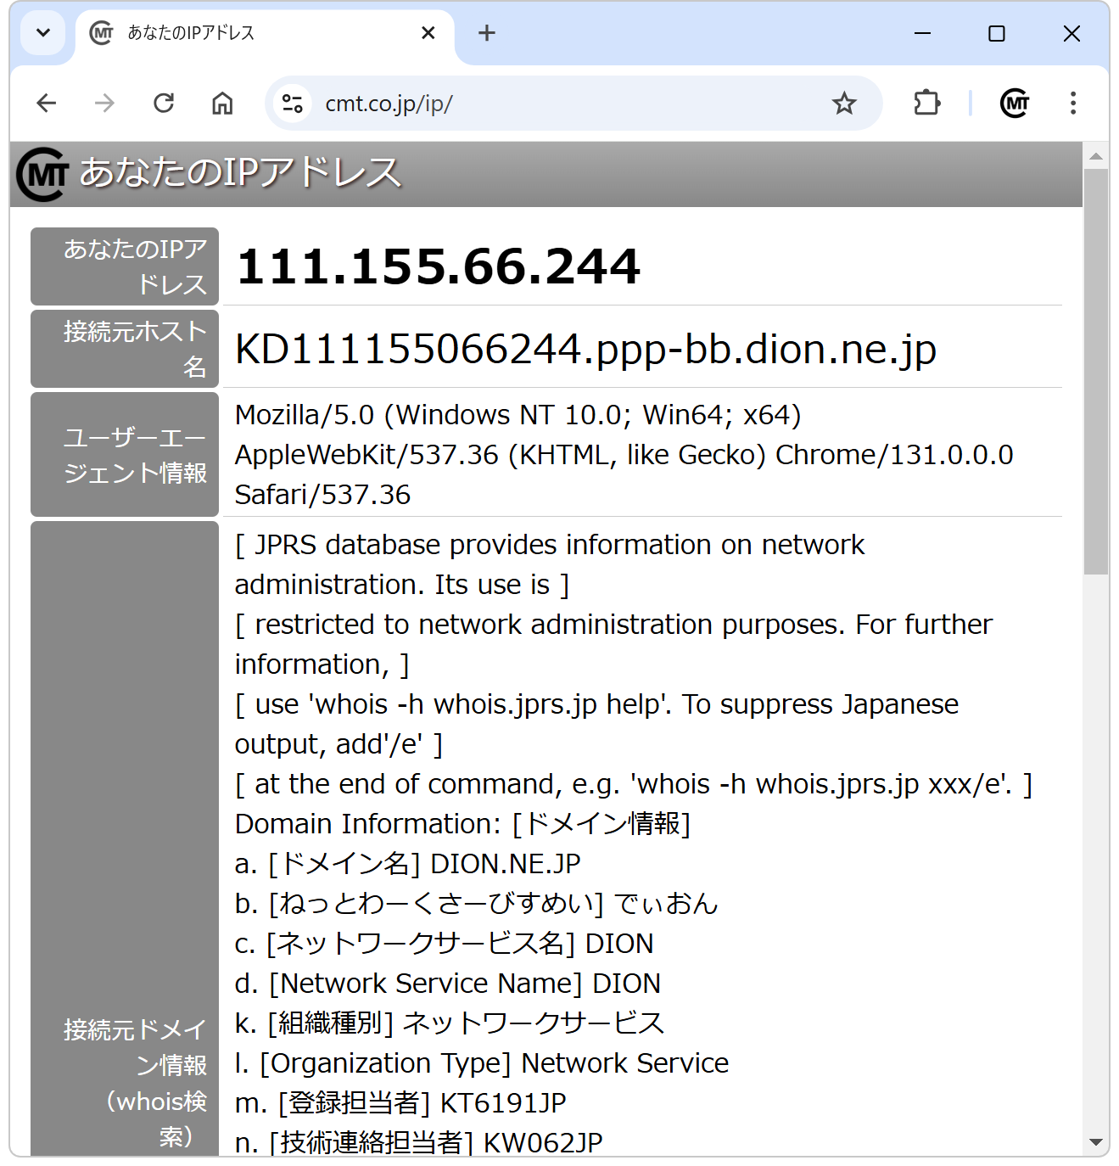Click the 技術連絡担当者 KW062JP line
The image size is (1119, 1166).
coord(418,1142)
